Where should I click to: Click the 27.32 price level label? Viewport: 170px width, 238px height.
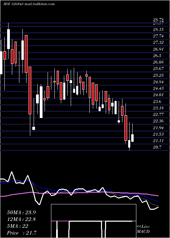click(158, 42)
